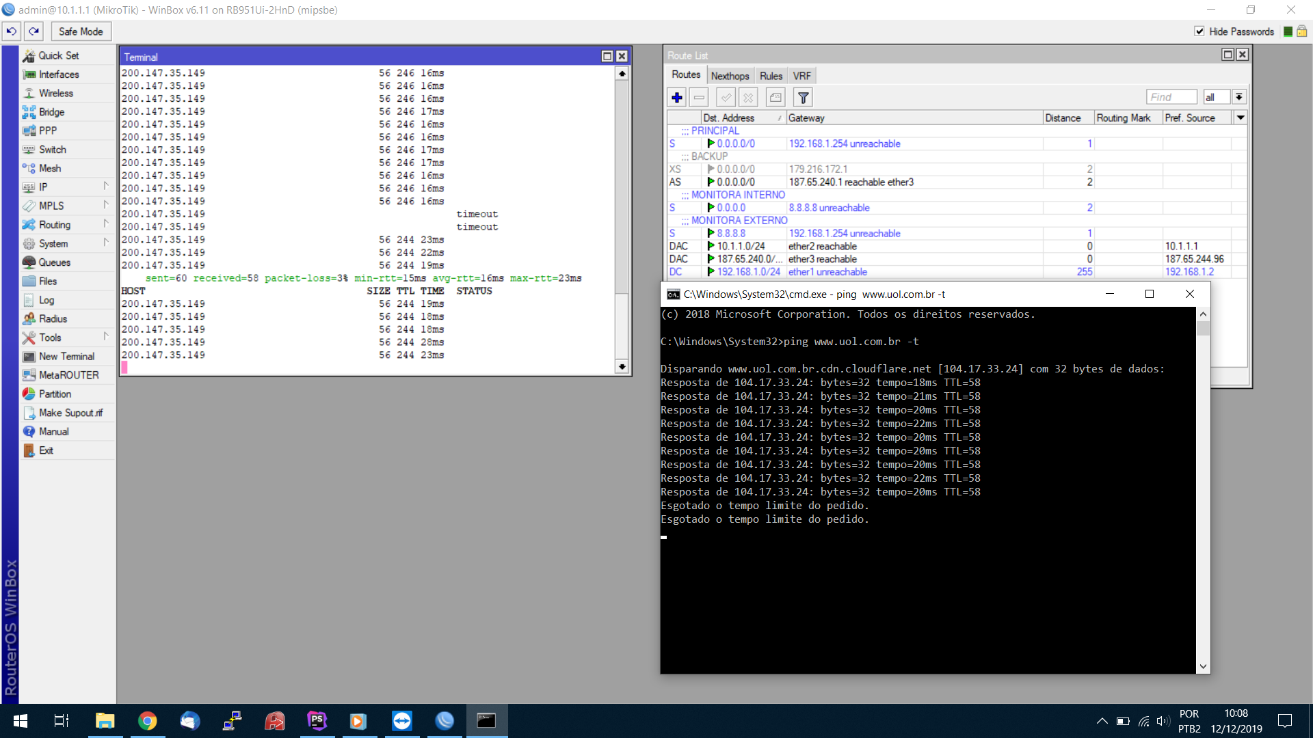Open the Wireless menu in sidebar
The height and width of the screenshot is (738, 1313).
pos(55,93)
